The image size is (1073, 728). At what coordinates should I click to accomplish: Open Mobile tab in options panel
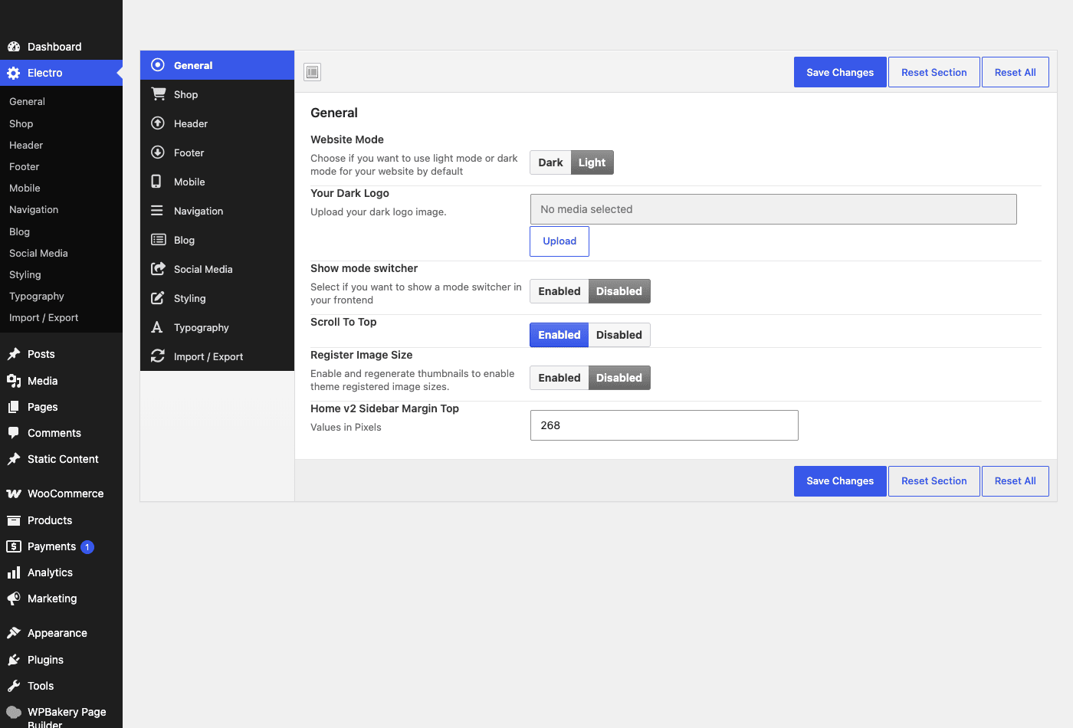(217, 182)
